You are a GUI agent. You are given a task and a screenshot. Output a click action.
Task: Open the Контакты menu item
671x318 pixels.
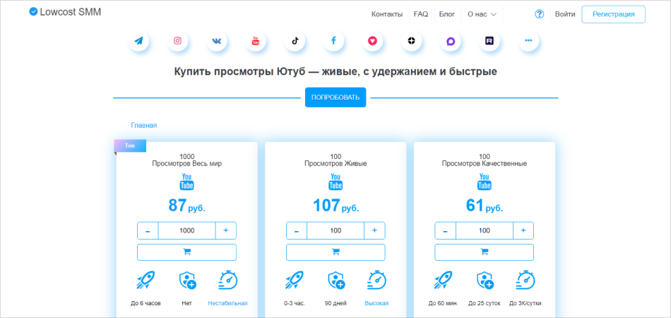pyautogui.click(x=387, y=14)
